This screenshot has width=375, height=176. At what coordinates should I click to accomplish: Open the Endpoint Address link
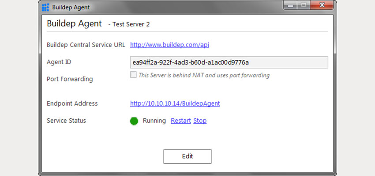[175, 103]
